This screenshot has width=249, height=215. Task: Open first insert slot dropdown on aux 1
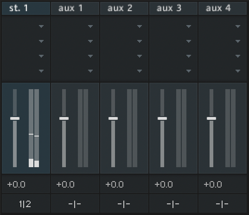click(90, 26)
